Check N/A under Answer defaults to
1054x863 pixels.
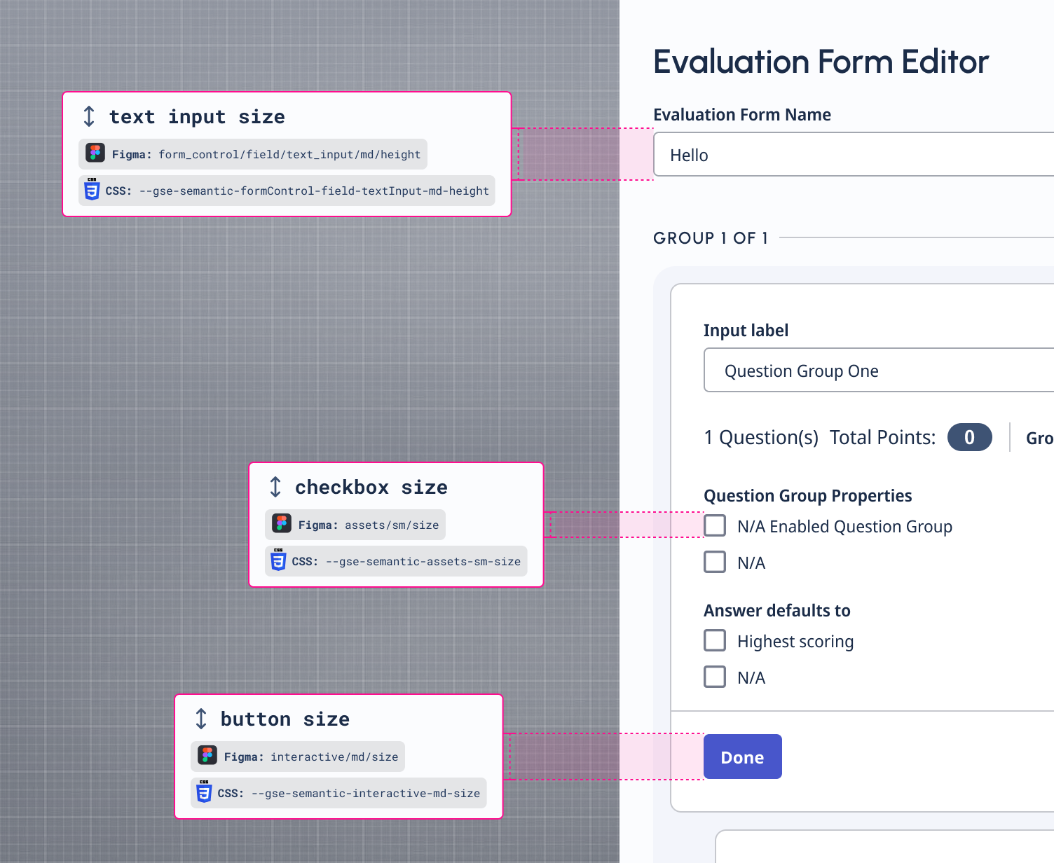click(715, 677)
